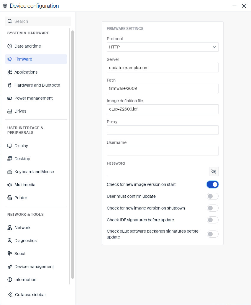Click the Image definition file field

point(163,109)
